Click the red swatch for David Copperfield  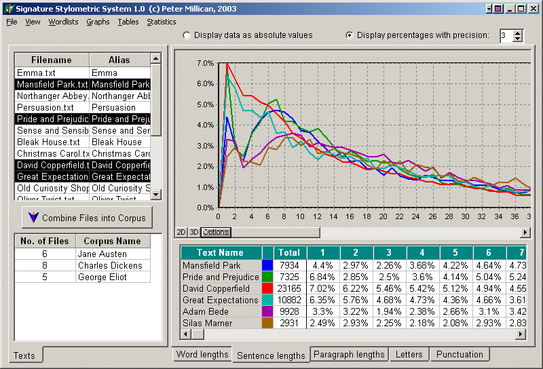coord(267,288)
